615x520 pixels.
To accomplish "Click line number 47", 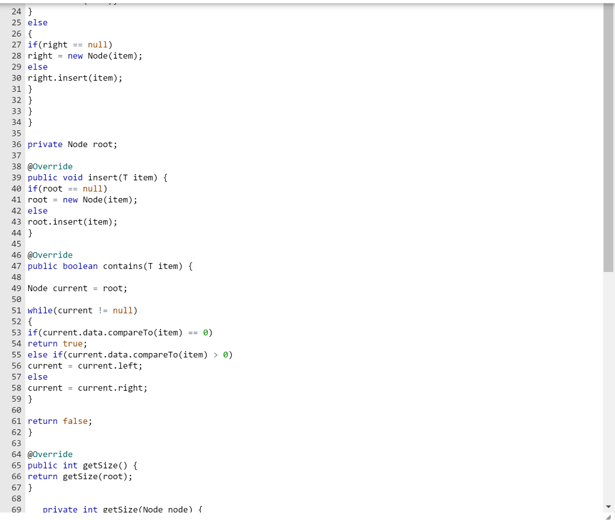I will 16,266.
